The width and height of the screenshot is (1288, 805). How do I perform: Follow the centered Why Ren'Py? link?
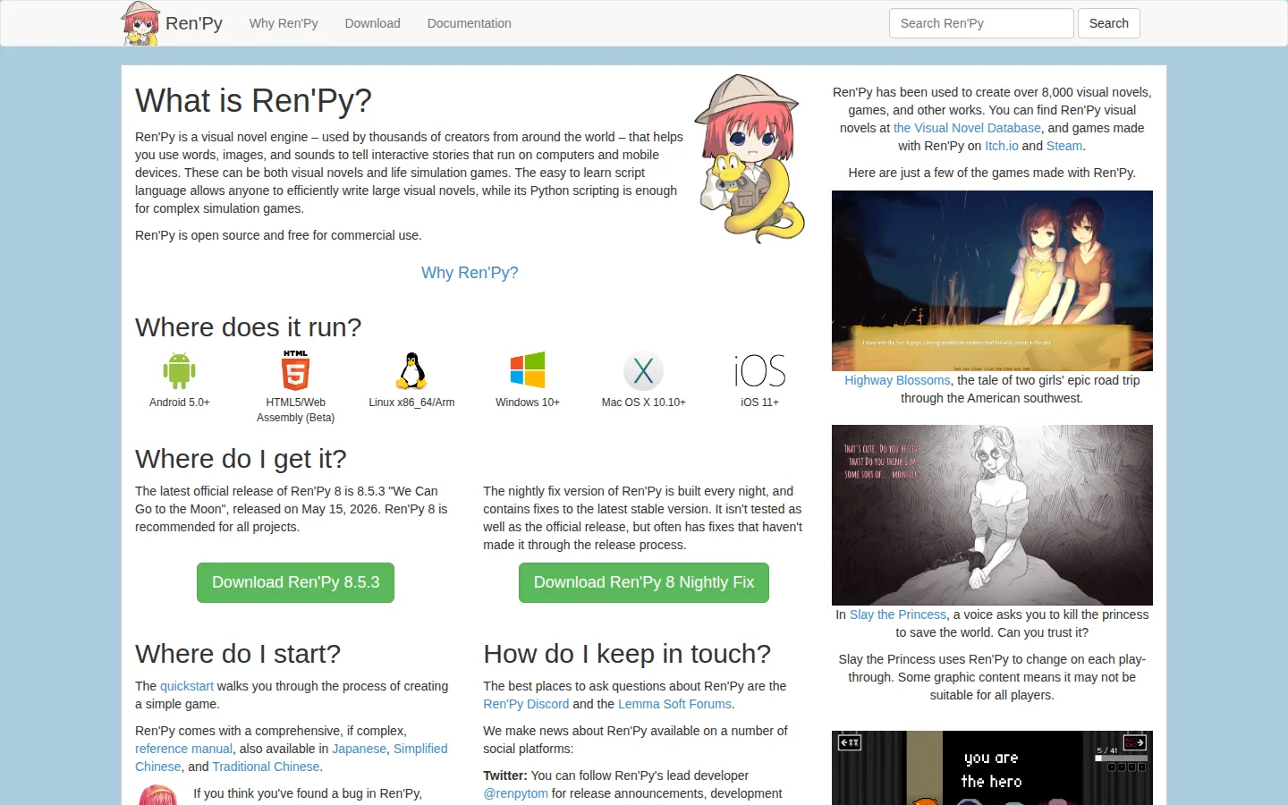click(x=470, y=273)
